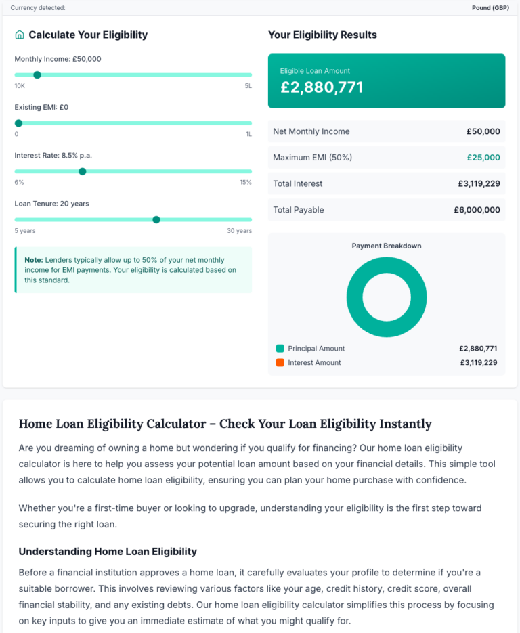Click the Existing EMI track near 1L
Image resolution: width=520 pixels, height=633 pixels.
pyautogui.click(x=247, y=123)
